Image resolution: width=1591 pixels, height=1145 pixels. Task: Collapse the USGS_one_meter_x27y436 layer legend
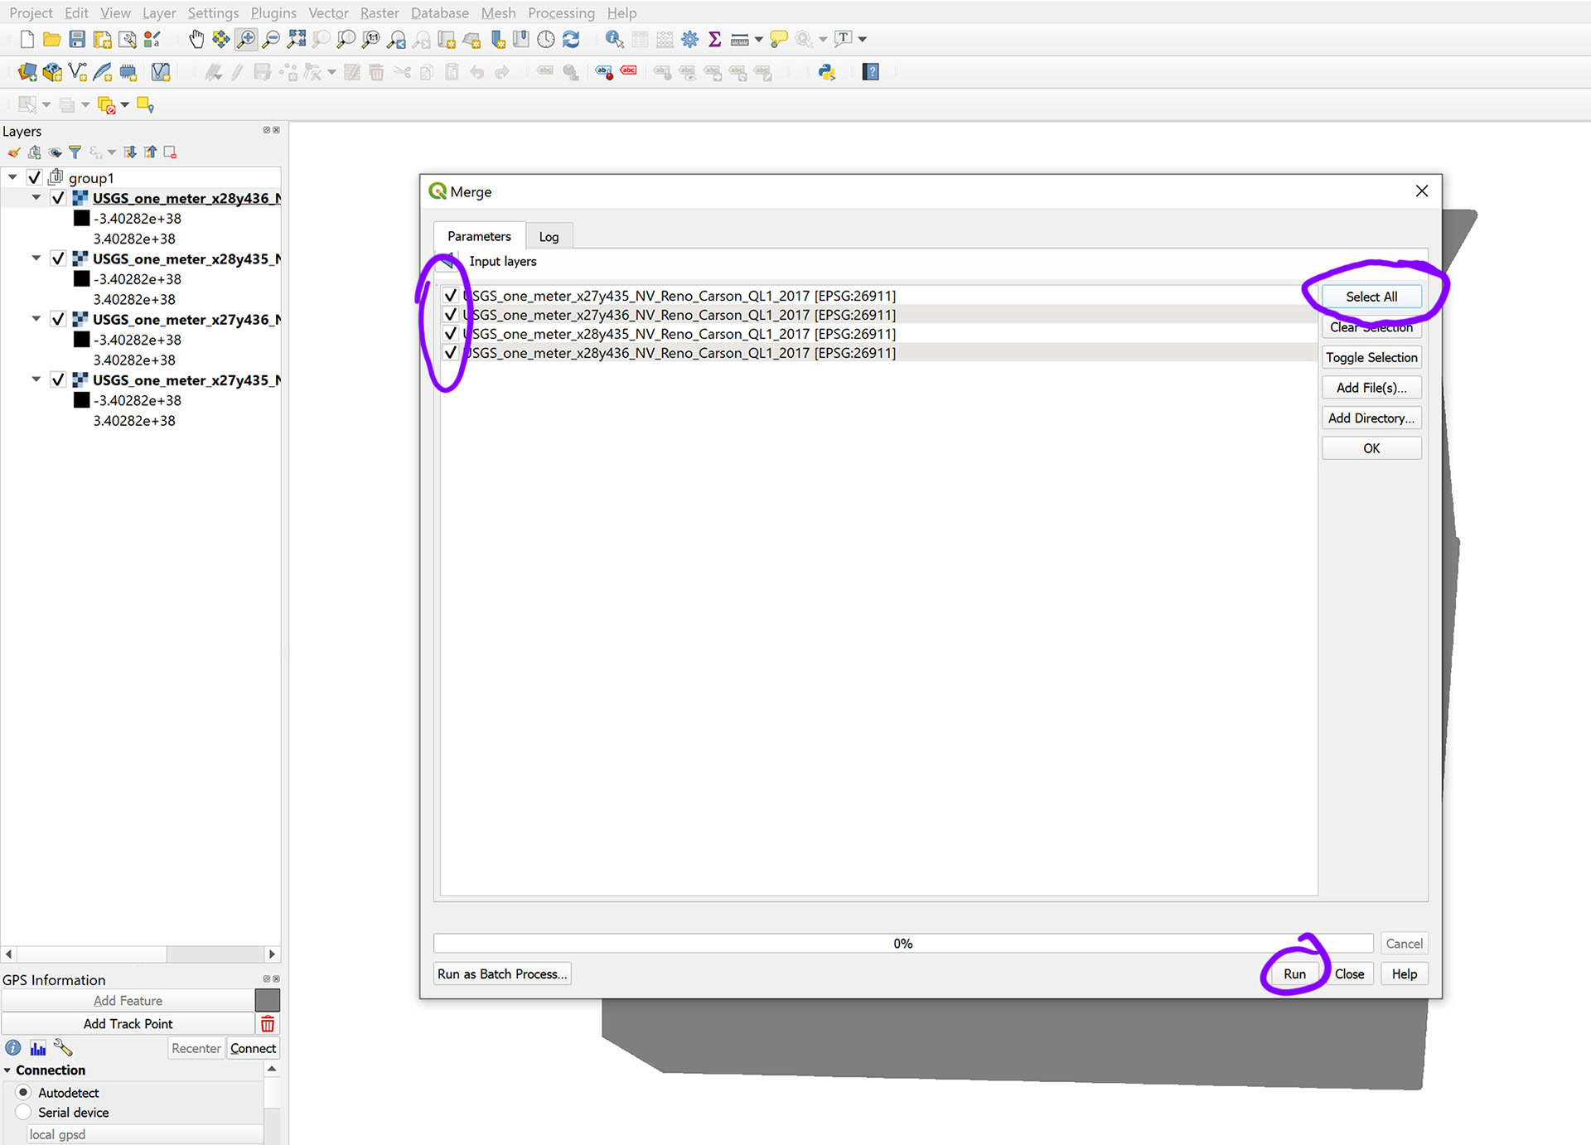click(x=36, y=319)
